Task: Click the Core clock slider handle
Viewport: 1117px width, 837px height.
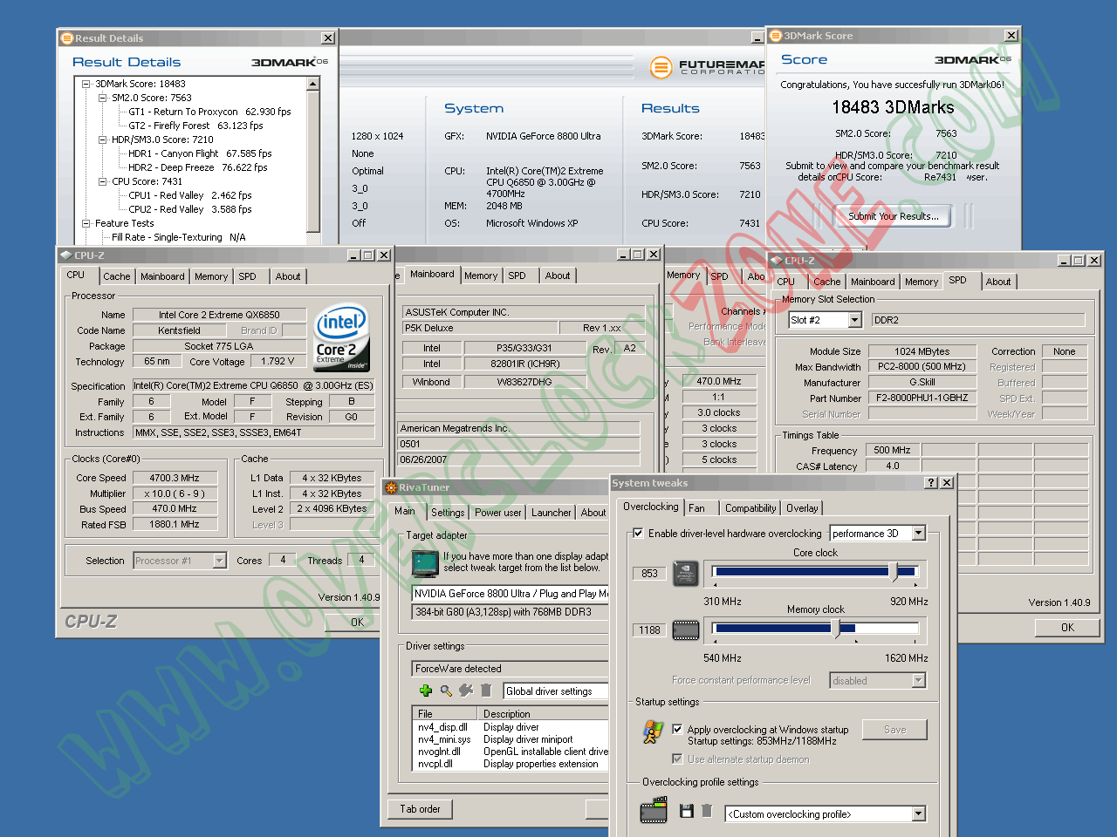Action: [x=894, y=572]
